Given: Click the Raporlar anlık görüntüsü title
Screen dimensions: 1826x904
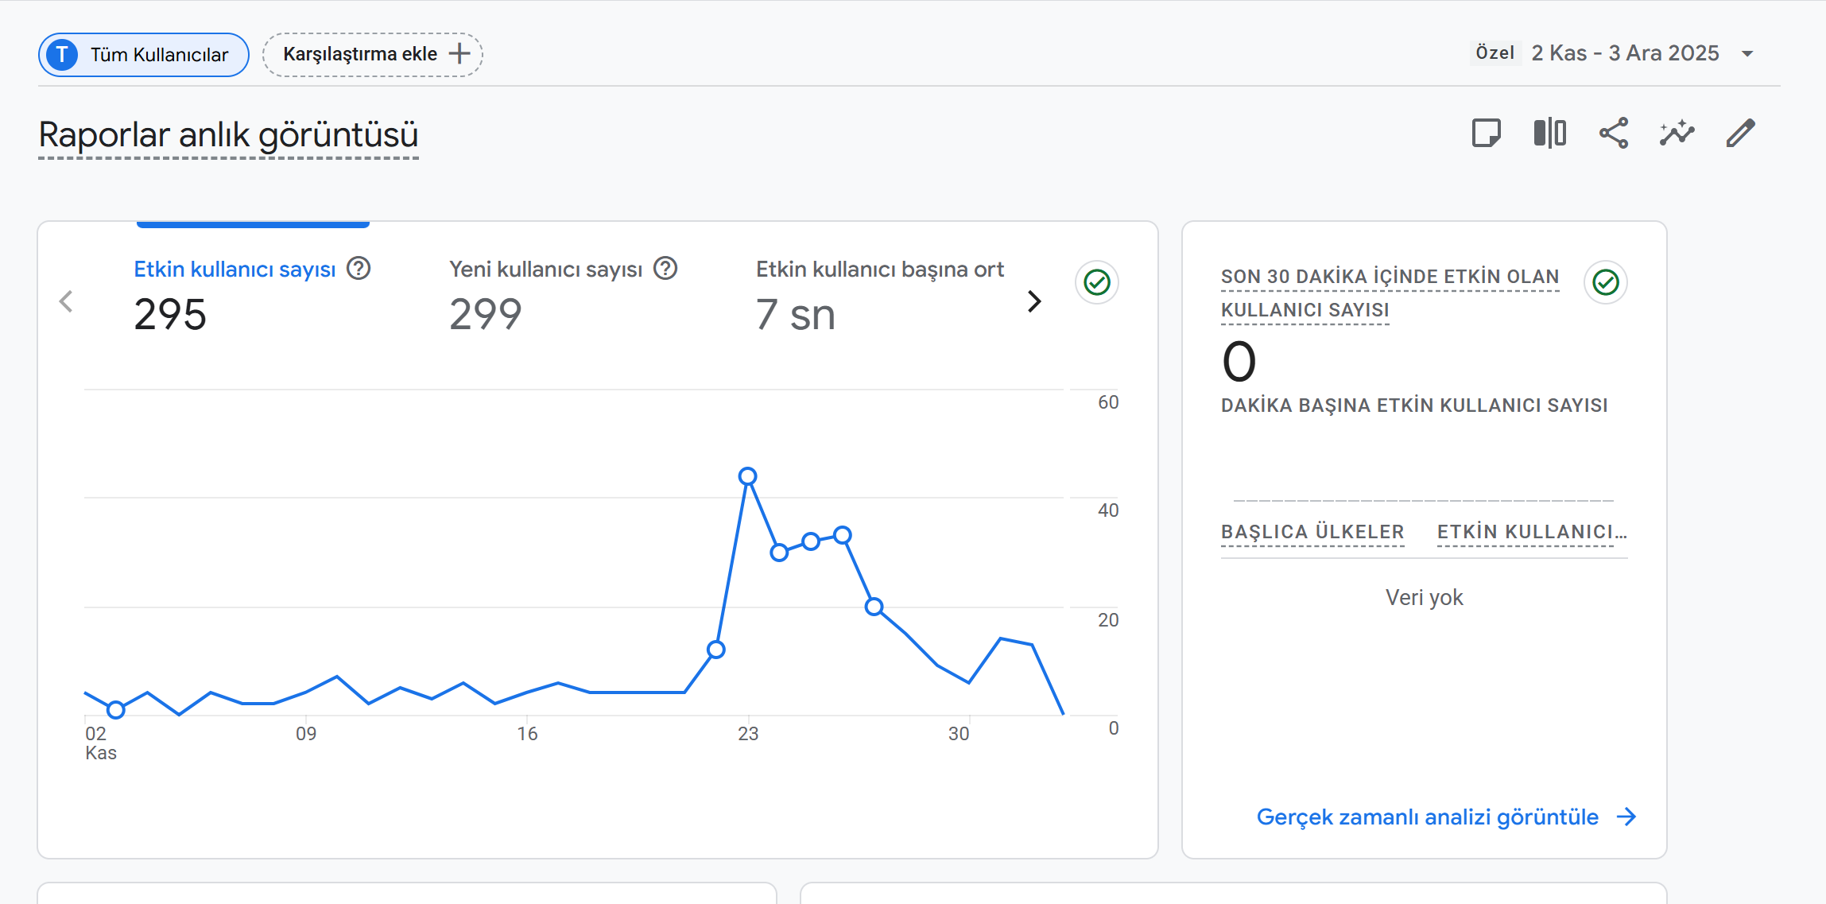Looking at the screenshot, I should [x=228, y=134].
